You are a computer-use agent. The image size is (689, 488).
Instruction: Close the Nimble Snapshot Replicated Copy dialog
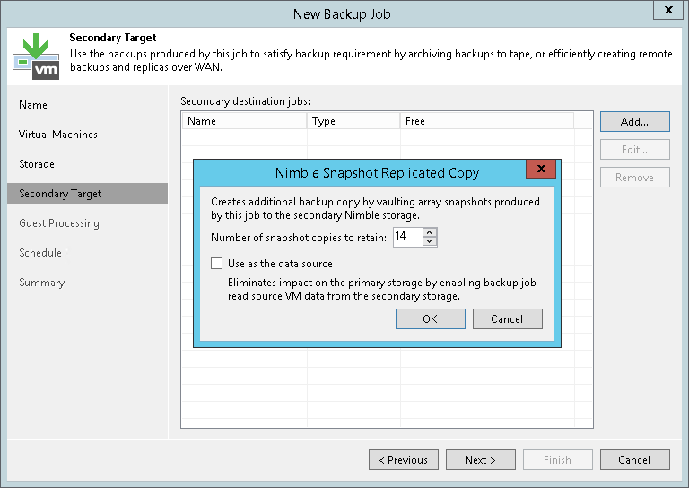point(540,170)
